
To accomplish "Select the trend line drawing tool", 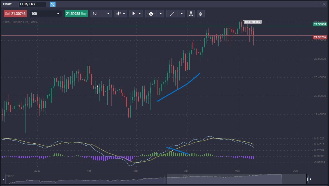I will coord(172,13).
